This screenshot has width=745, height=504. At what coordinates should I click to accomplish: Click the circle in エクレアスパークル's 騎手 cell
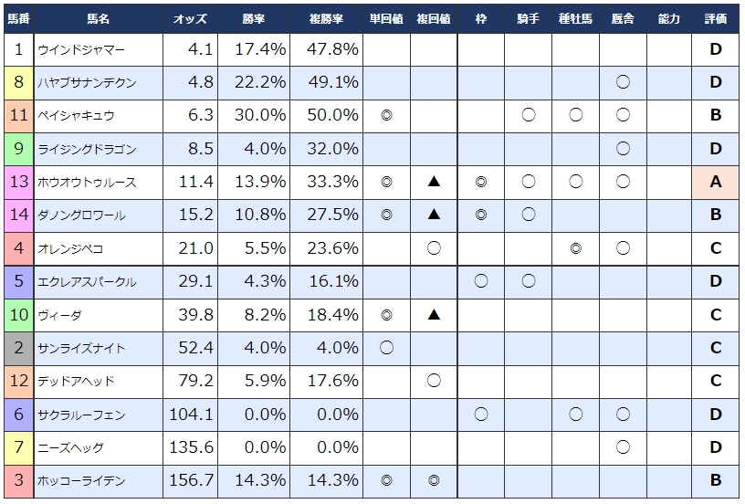click(x=528, y=282)
